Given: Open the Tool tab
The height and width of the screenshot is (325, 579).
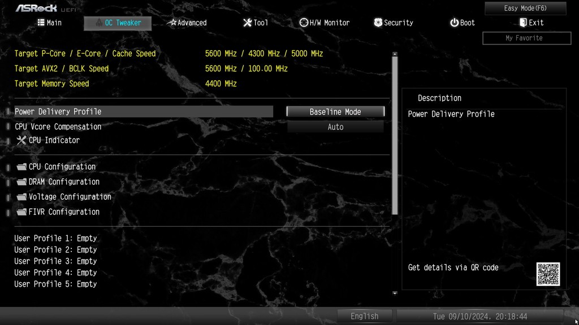Looking at the screenshot, I should [256, 23].
